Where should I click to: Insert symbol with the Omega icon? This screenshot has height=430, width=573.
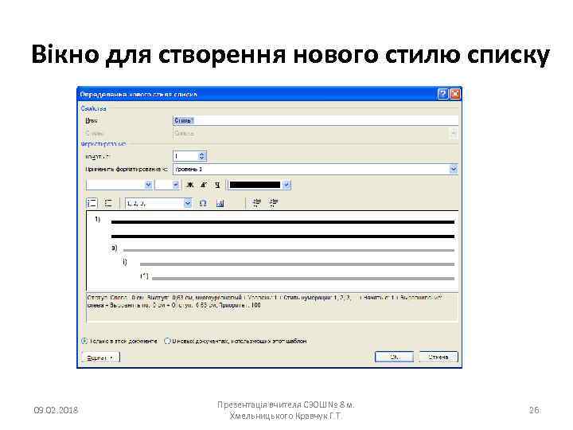(203, 203)
